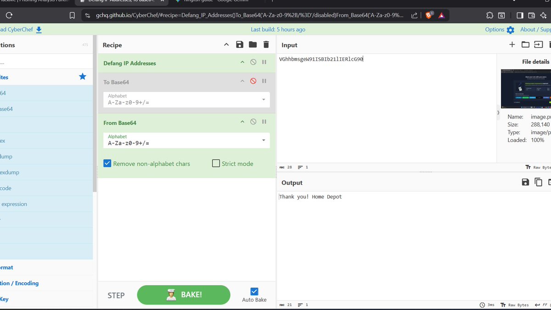Toggle the Auto Bake checkbox
The image size is (551, 310).
pos(254,291)
